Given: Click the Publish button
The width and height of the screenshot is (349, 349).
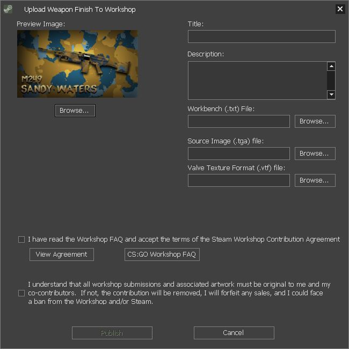Looking at the screenshot, I should point(112,333).
